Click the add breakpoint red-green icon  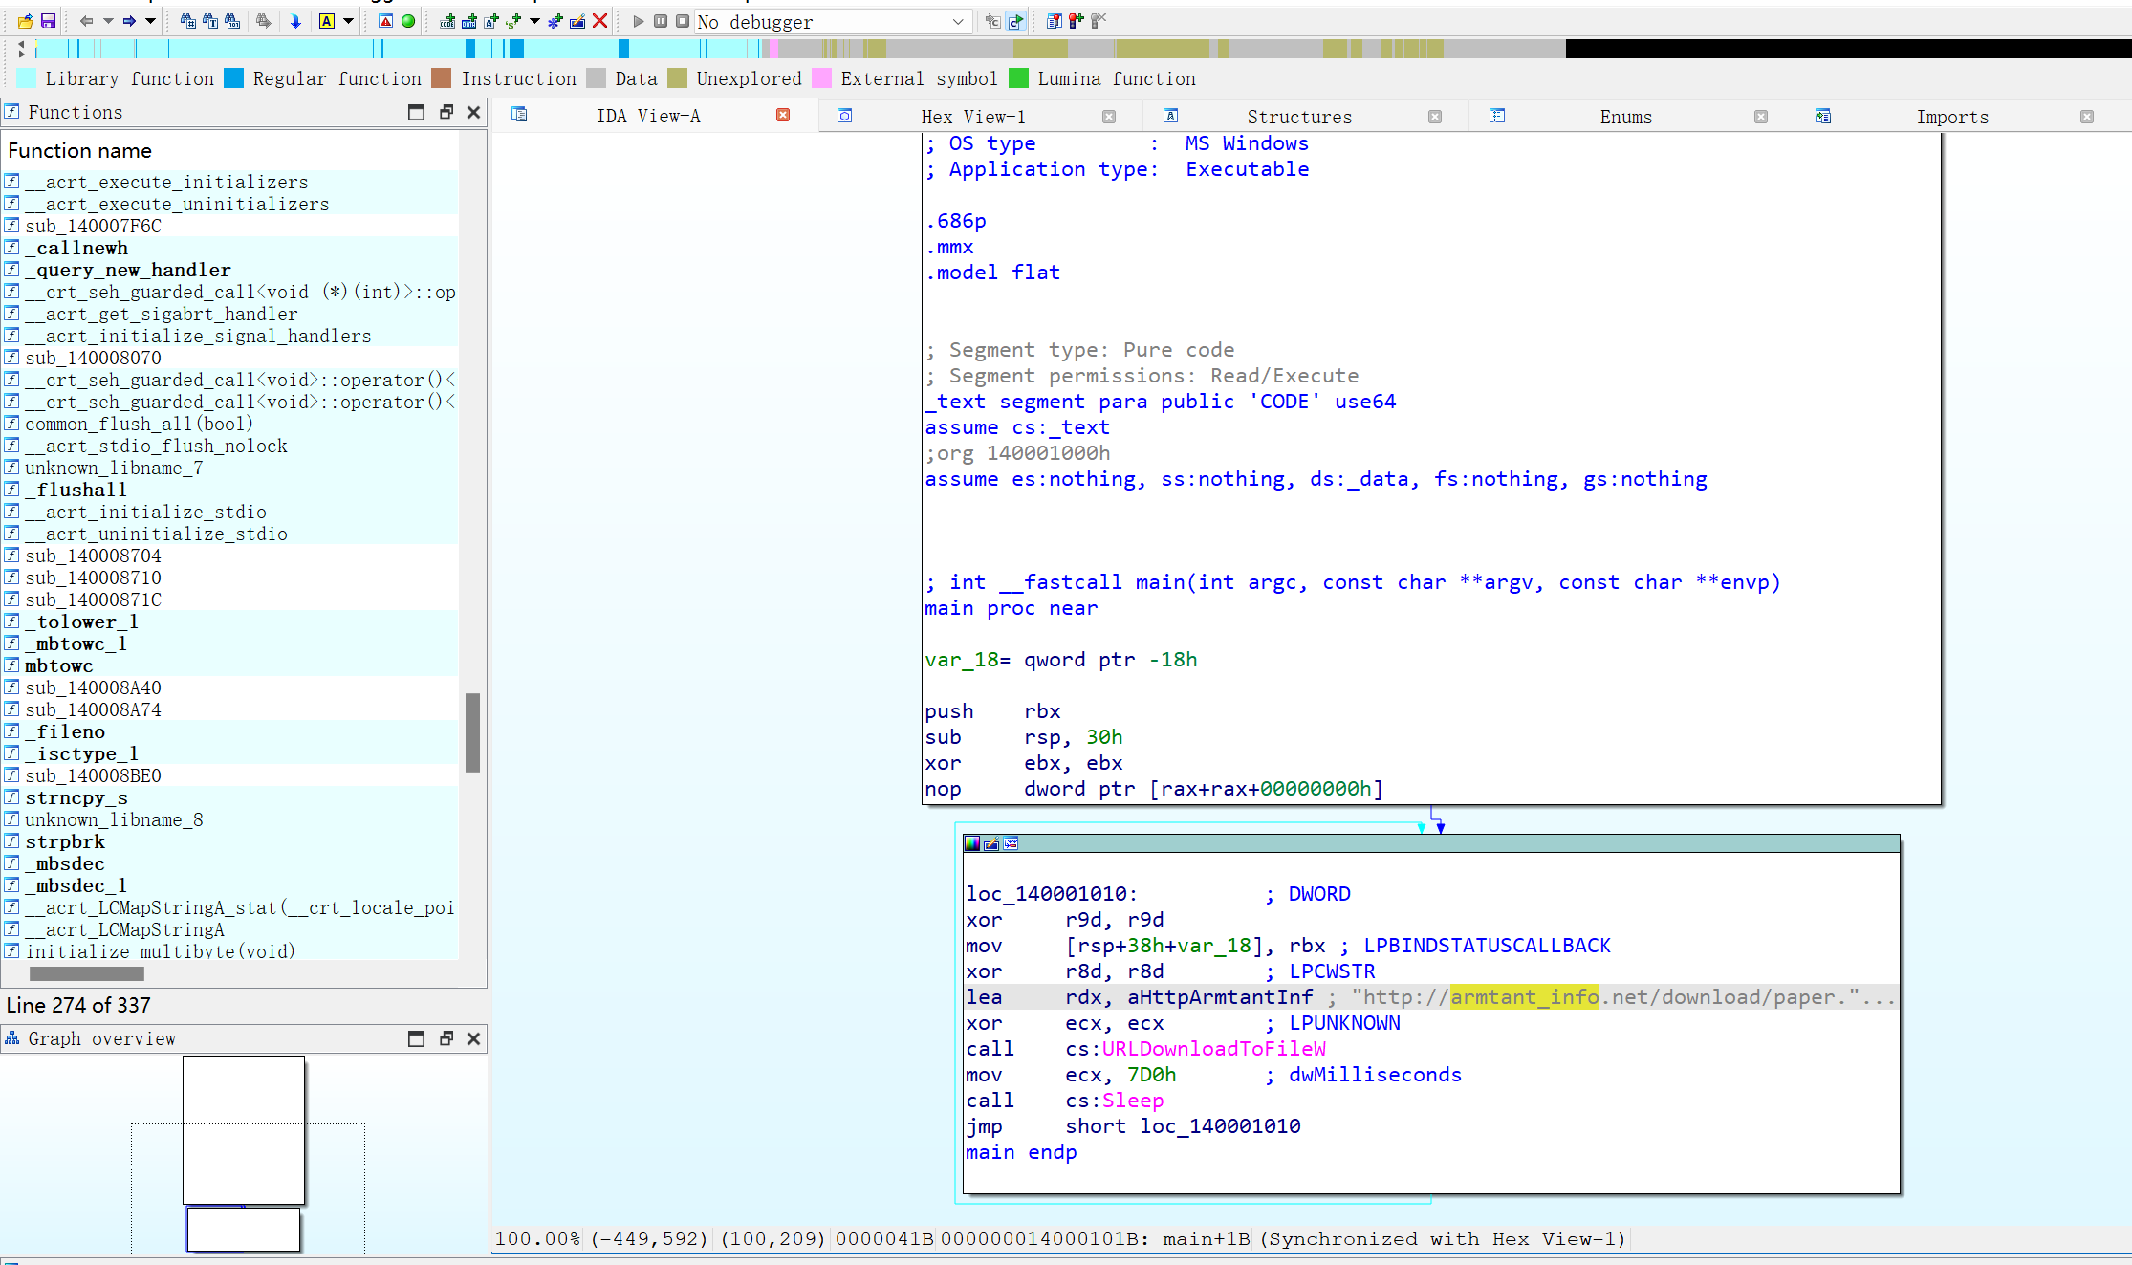1077,21
